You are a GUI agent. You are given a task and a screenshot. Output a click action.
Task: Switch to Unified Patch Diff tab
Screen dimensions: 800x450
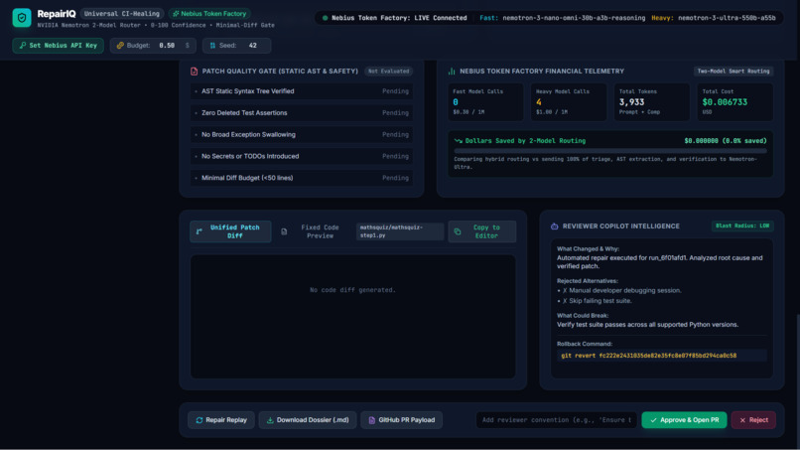[x=230, y=231]
